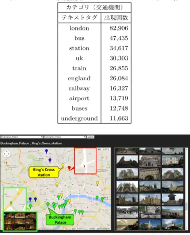Click the カテゴリ(交通機関) table title
190x235 pixels.
[94, 7]
